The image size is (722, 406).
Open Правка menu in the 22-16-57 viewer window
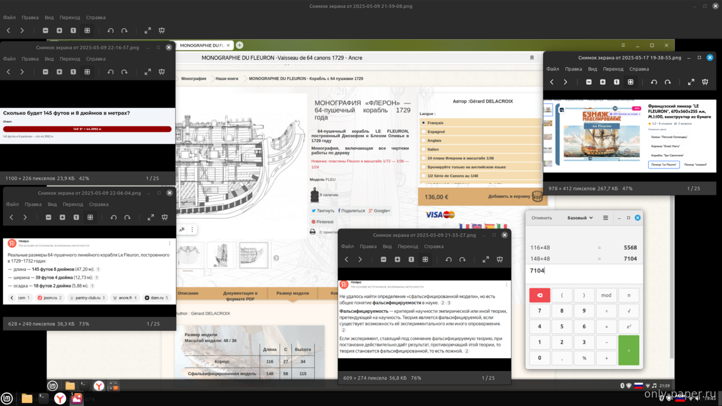click(30, 59)
